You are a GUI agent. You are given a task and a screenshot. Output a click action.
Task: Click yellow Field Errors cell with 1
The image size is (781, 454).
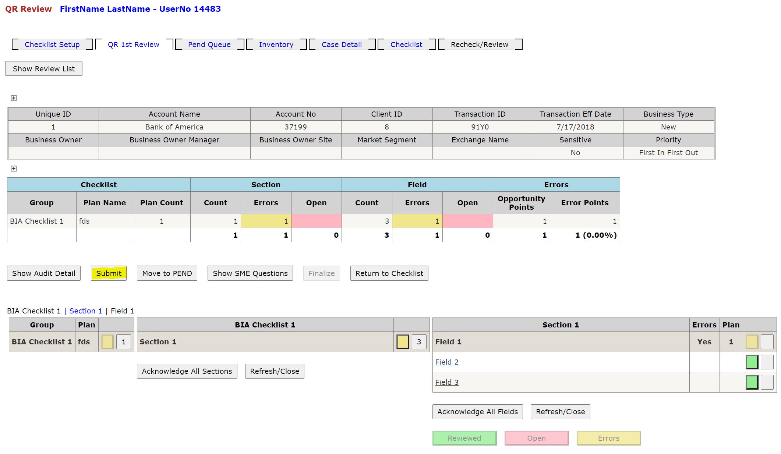(417, 221)
